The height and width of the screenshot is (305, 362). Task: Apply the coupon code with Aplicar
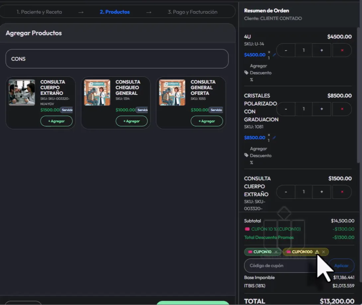[x=341, y=266]
